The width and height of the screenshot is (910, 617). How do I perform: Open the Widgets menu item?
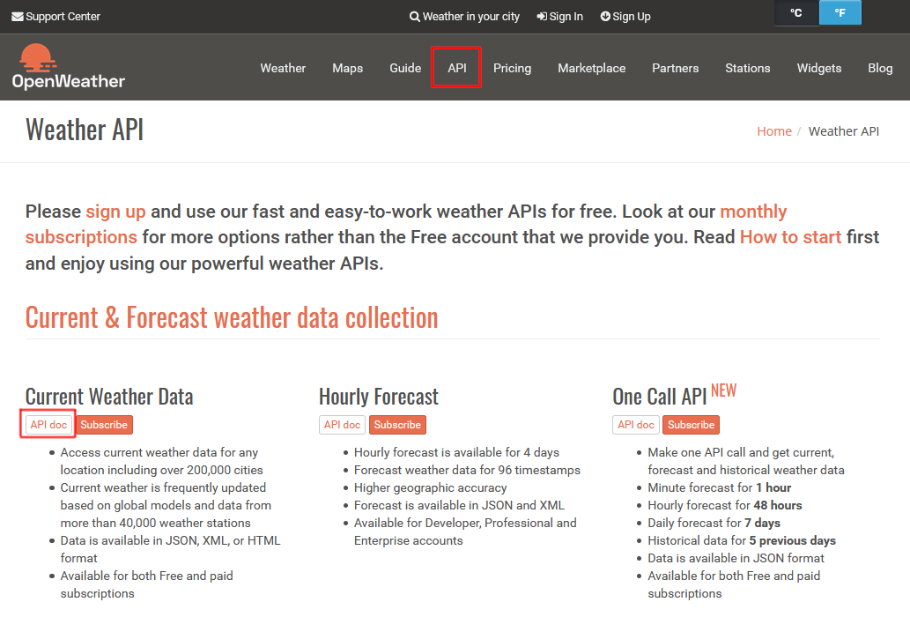819,68
